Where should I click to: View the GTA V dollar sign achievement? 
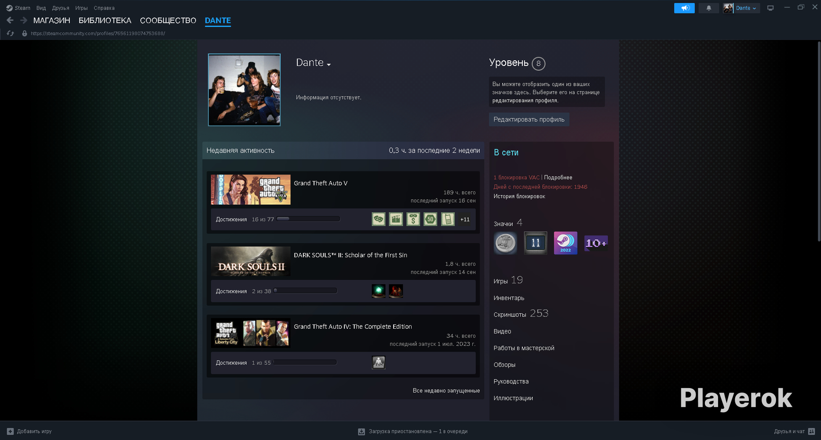coord(413,219)
